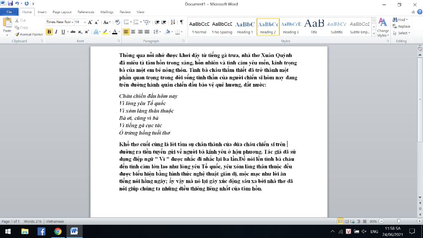Screen dimensions: 423x238
Task: Shrink font size with the smaller A icon
Action: click(x=97, y=22)
